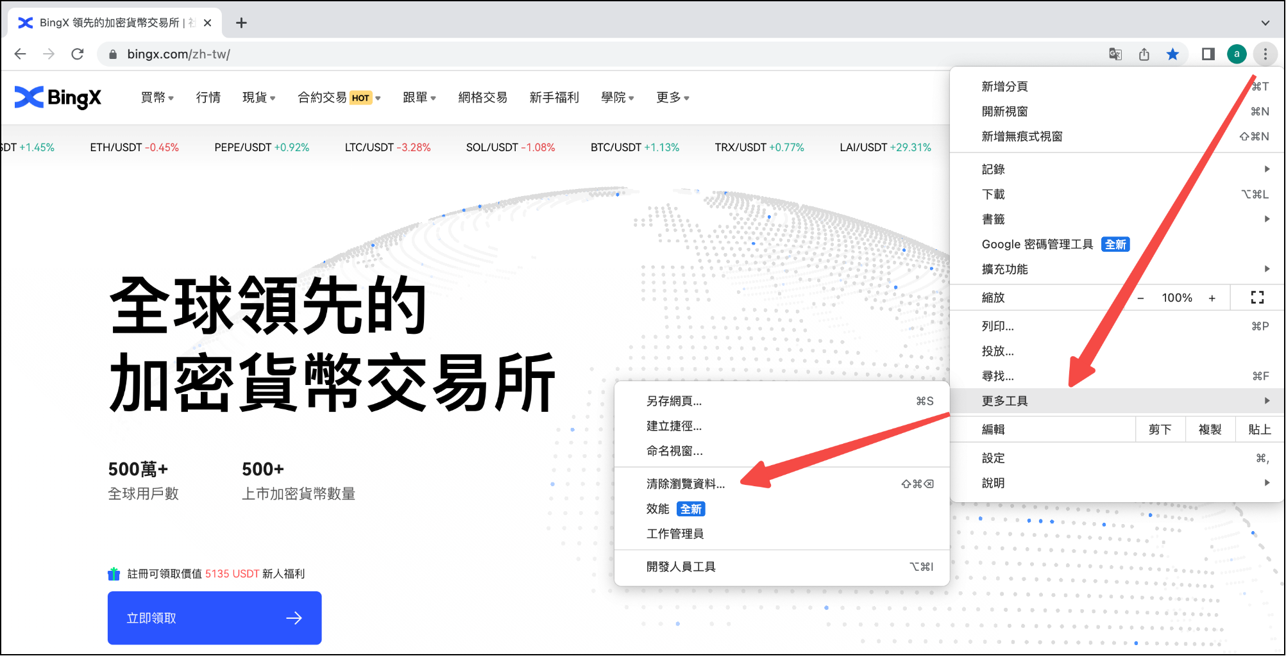Select 清除瀏覽資料 from the submenu

point(686,484)
